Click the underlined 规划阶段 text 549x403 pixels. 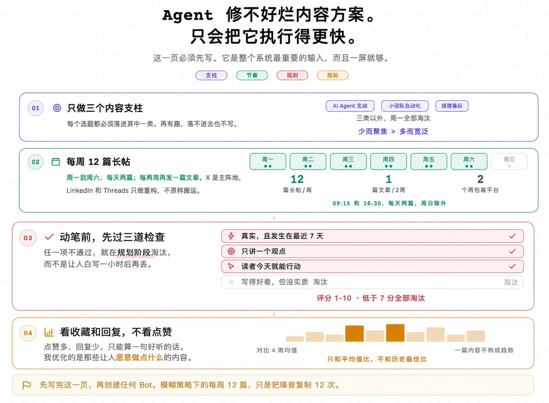click(x=134, y=252)
